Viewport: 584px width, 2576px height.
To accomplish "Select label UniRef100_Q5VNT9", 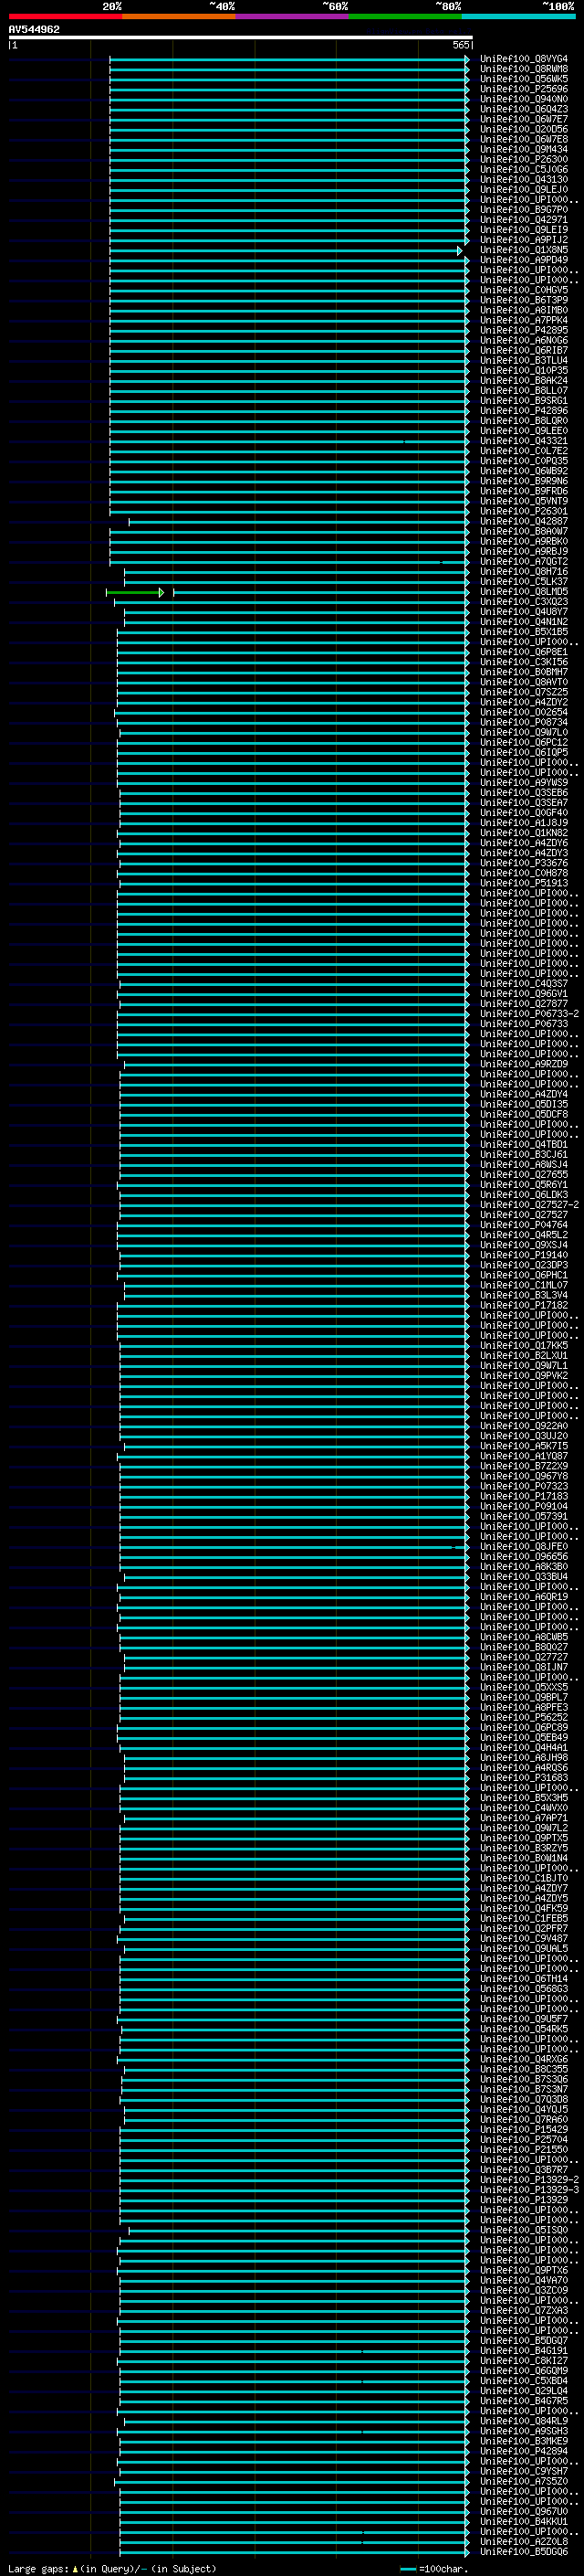I will [x=524, y=501].
